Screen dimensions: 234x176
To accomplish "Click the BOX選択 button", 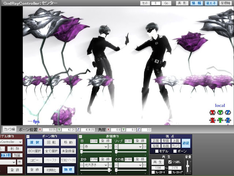I will tap(35, 151).
